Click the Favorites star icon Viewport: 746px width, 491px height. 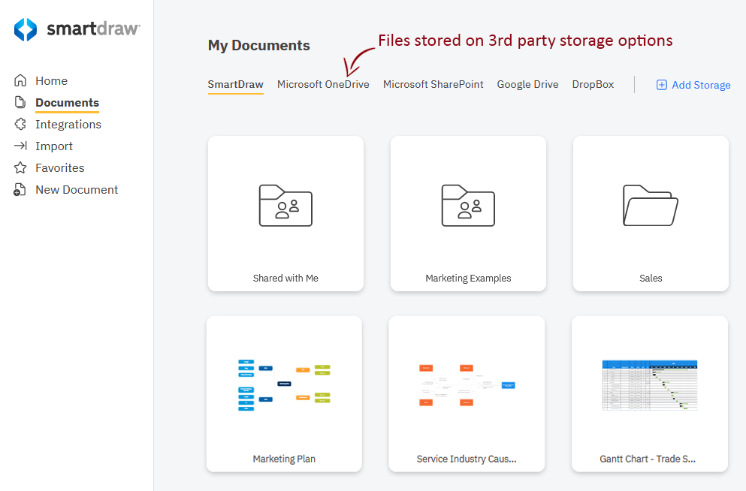(20, 168)
